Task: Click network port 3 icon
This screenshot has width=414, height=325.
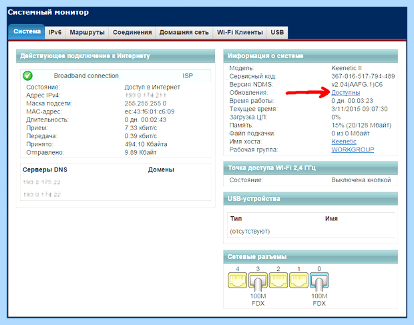Action: [x=258, y=280]
